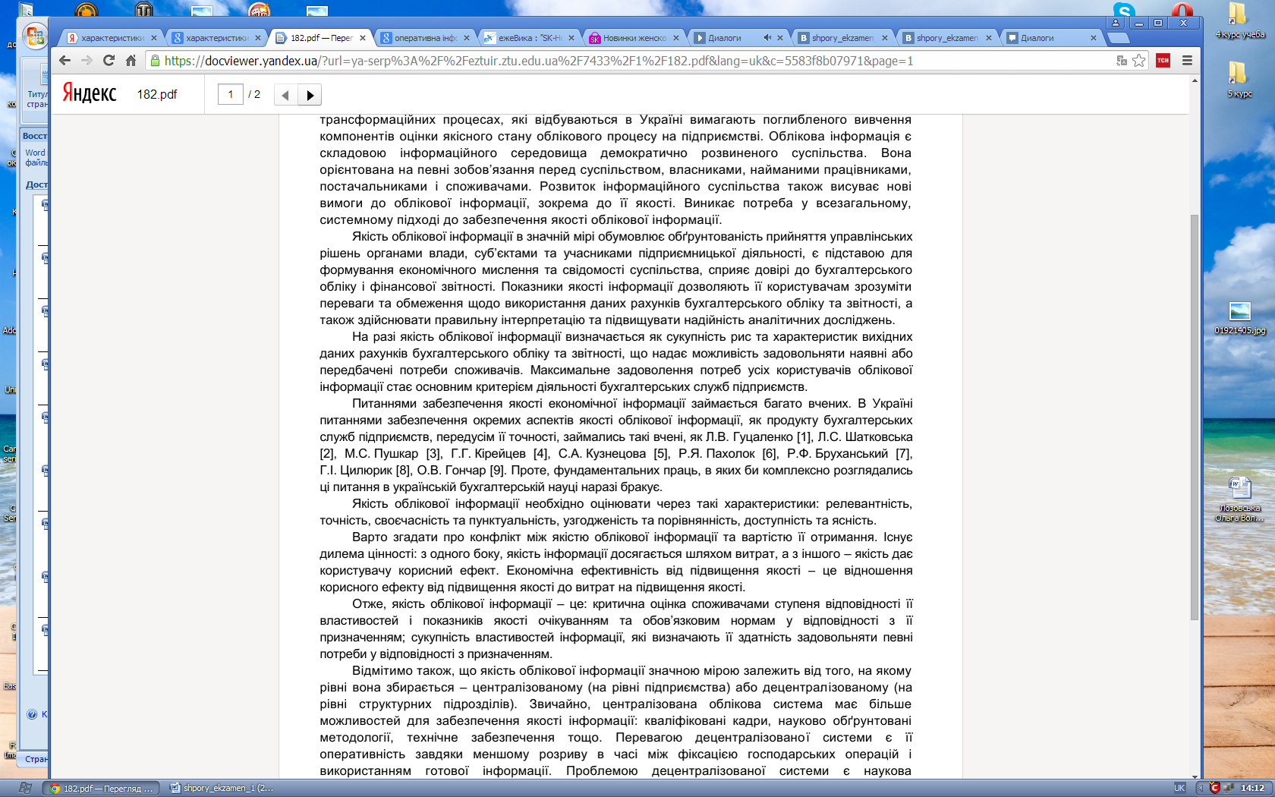Screen dimensions: 1275x797
Task: Go back with the browser Back arrow
Action: point(65,61)
